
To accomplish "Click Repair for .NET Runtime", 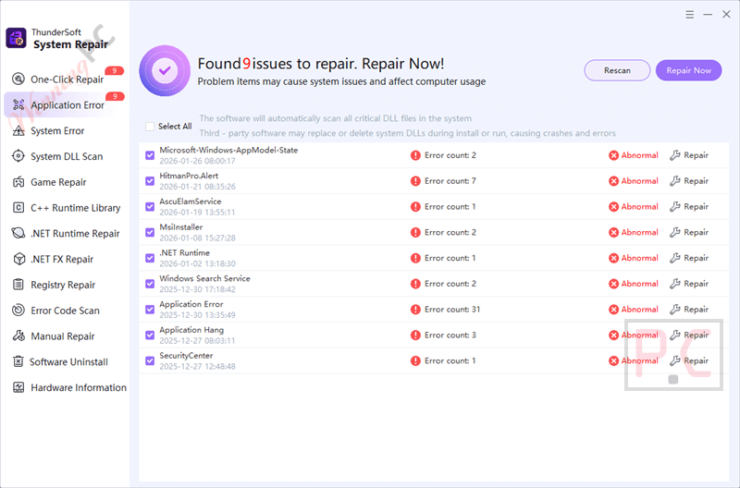I will point(689,258).
